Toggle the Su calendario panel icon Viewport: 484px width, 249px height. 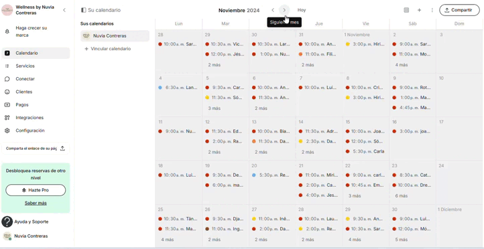click(83, 10)
